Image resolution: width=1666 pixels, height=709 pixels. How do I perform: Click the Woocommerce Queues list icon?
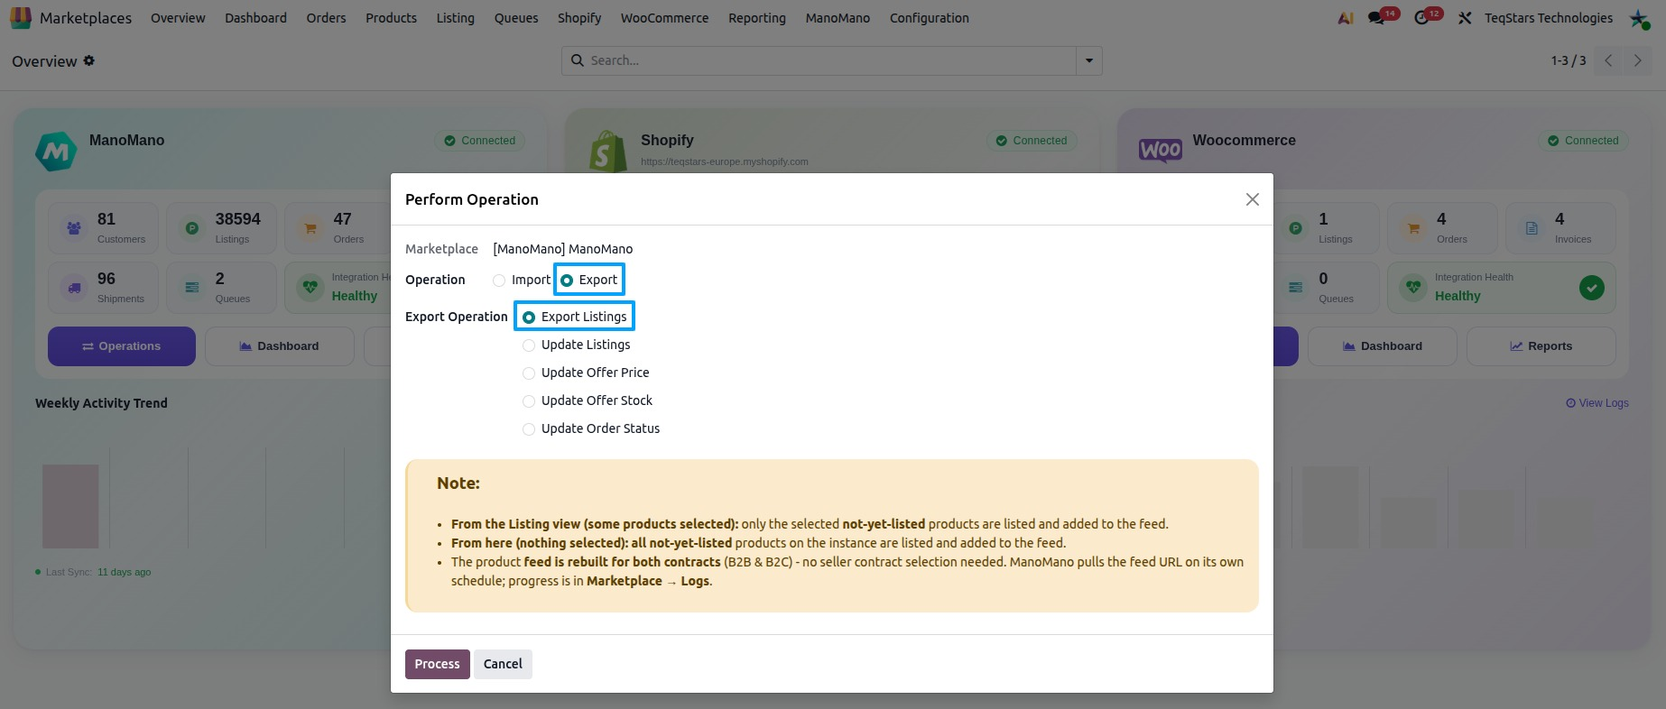click(x=1296, y=288)
